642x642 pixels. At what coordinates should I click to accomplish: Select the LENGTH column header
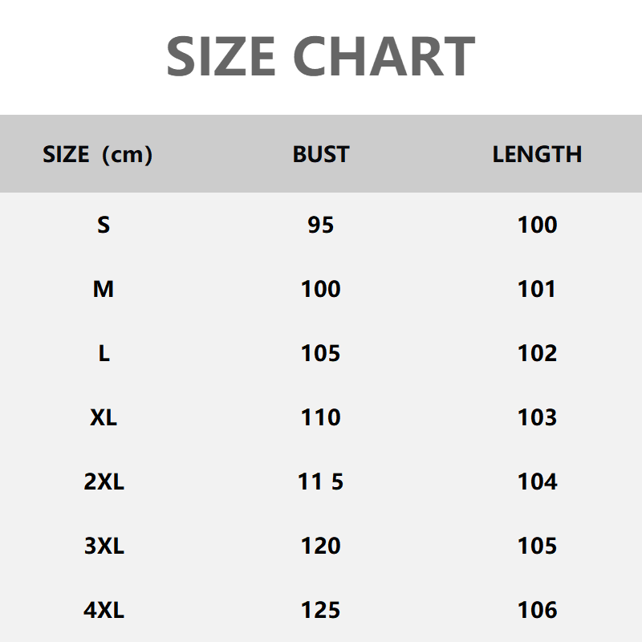tap(537, 154)
